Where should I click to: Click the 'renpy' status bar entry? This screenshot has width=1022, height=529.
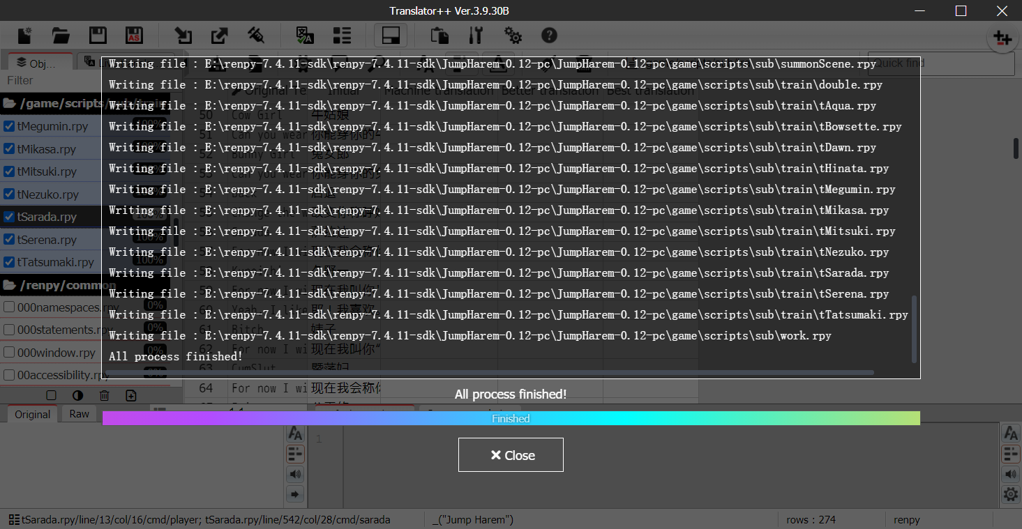point(907,519)
